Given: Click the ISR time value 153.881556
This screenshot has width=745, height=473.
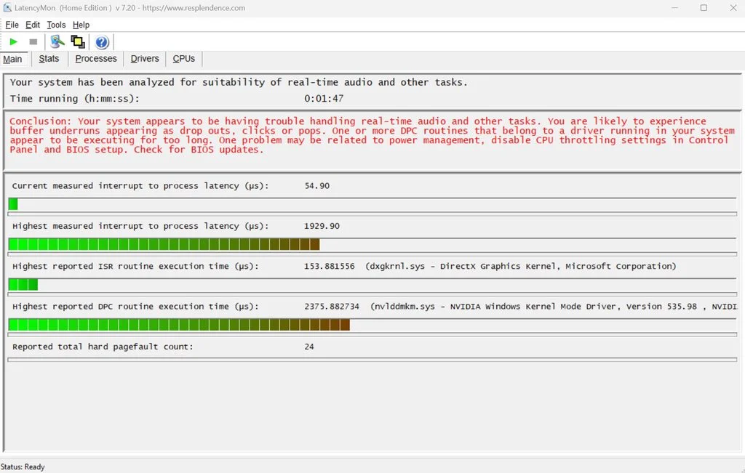Looking at the screenshot, I should [x=330, y=267].
